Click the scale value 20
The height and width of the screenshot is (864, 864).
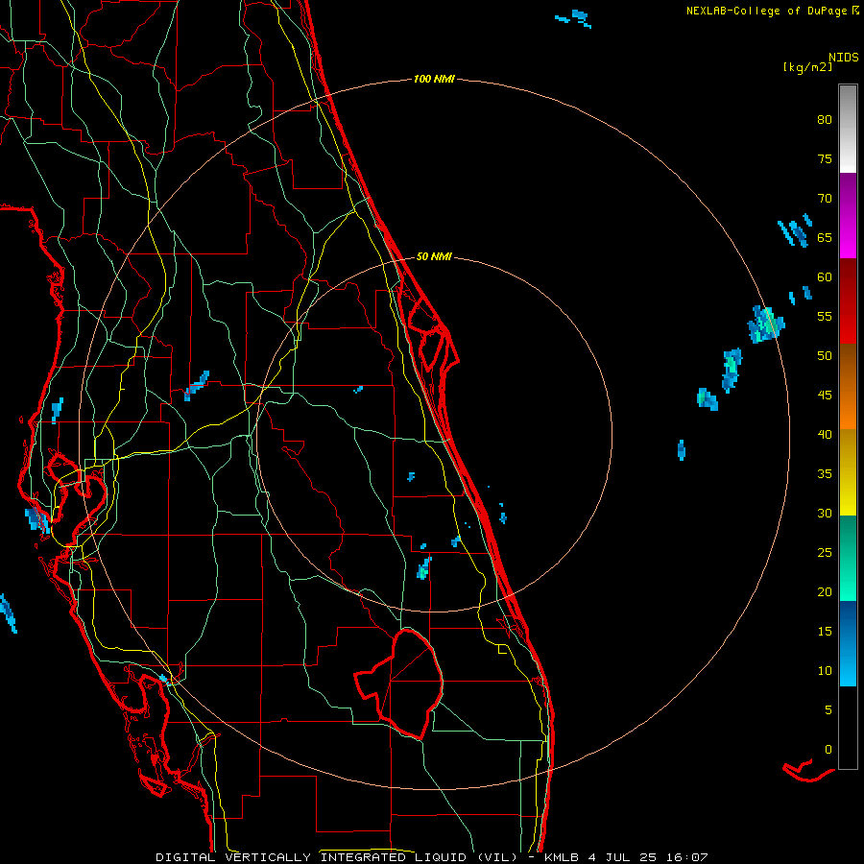tap(825, 592)
